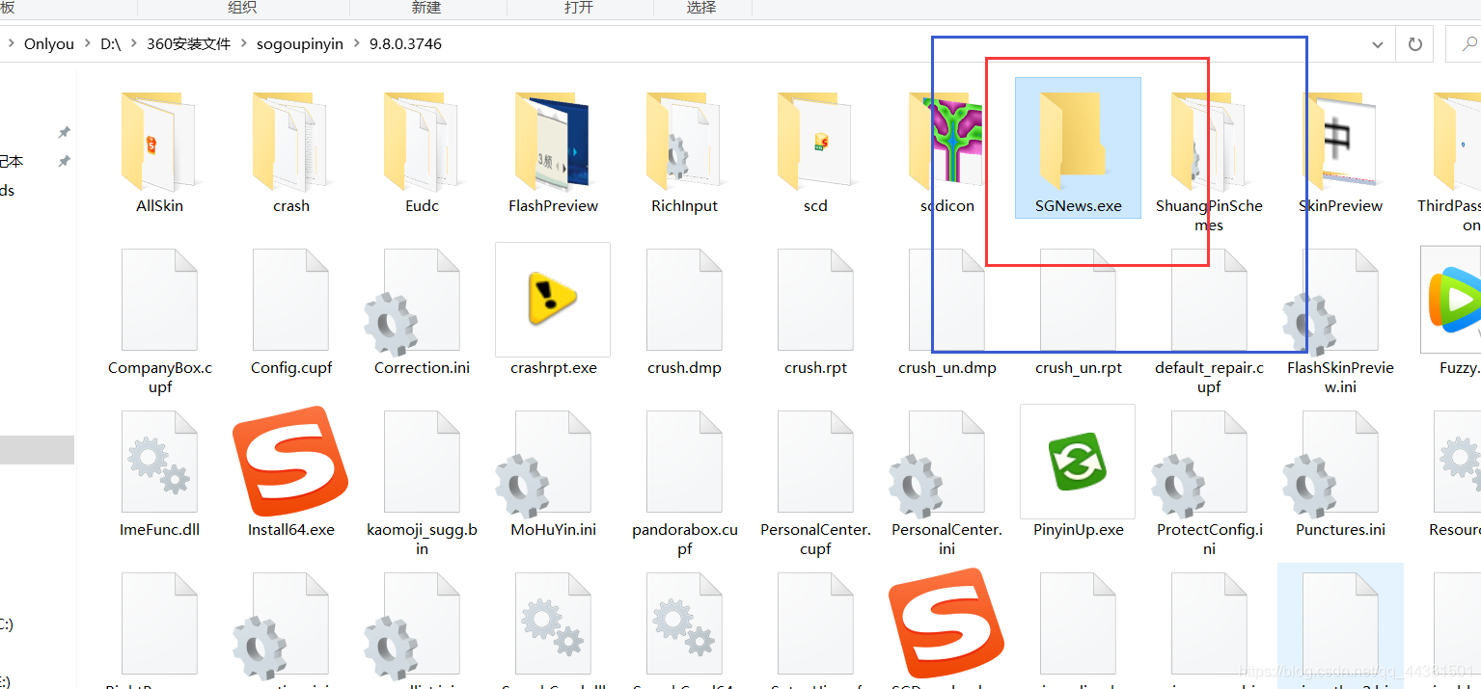Select the scd folder
The height and width of the screenshot is (689, 1481).
[x=815, y=152]
